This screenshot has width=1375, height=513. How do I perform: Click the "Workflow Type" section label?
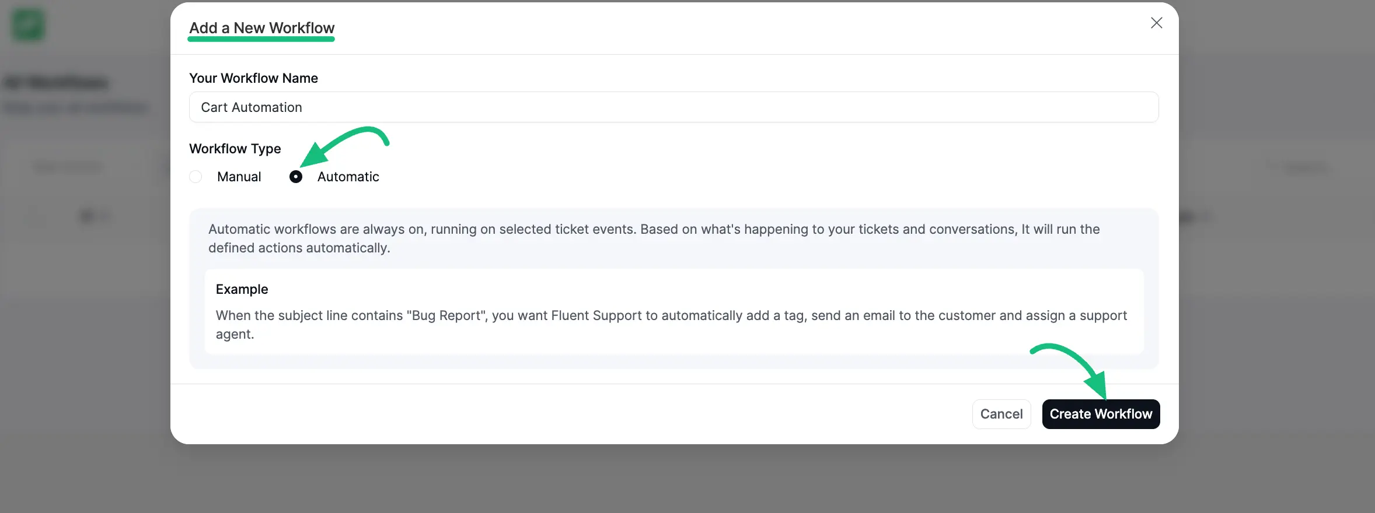(x=235, y=149)
